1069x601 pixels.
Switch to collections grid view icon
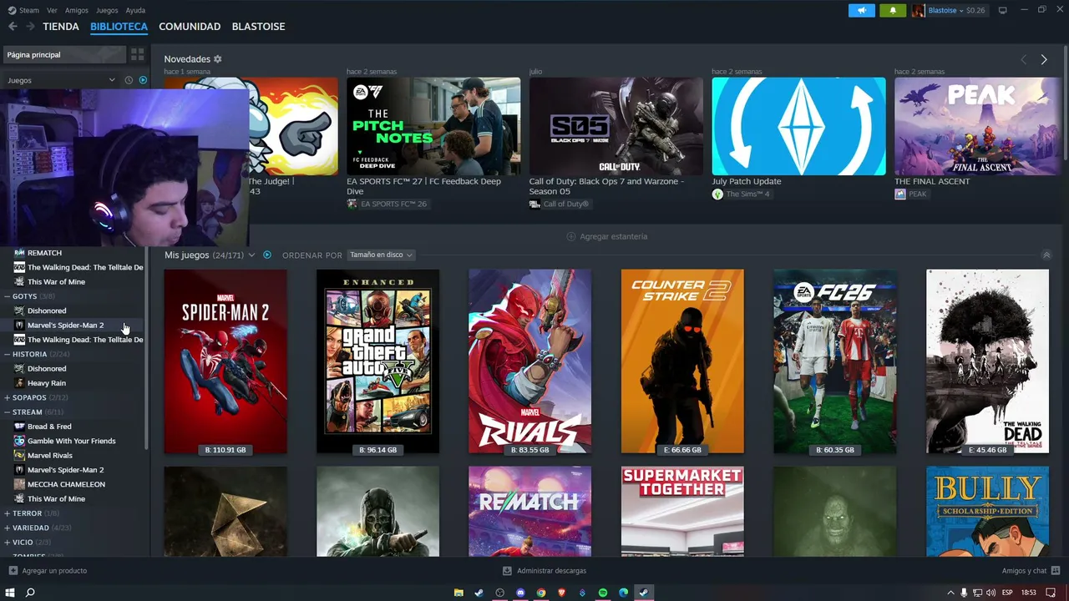point(138,54)
